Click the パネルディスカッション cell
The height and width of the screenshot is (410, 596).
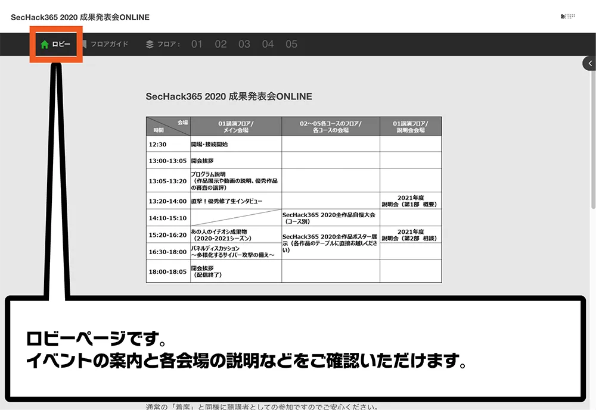(235, 251)
